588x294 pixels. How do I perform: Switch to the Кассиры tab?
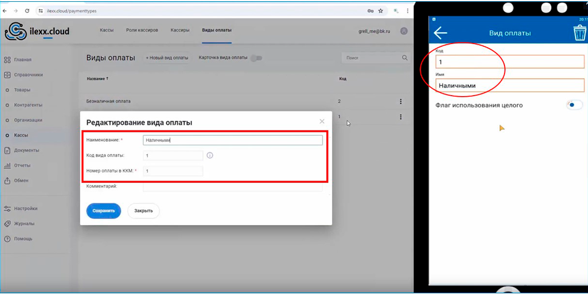click(x=180, y=30)
